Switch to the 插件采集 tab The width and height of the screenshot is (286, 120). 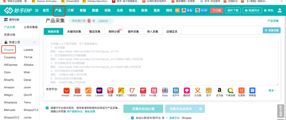[x=133, y=31]
